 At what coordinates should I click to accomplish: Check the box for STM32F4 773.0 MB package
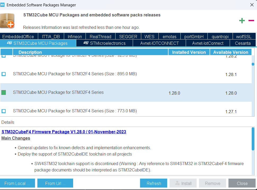tap(4, 111)
